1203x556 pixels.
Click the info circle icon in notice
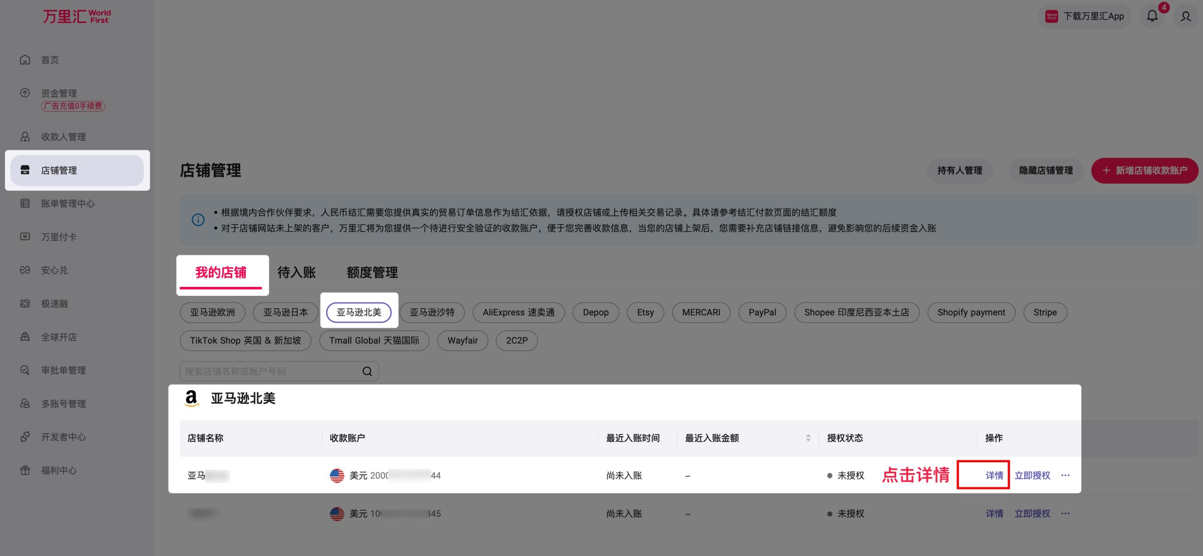[x=198, y=220]
